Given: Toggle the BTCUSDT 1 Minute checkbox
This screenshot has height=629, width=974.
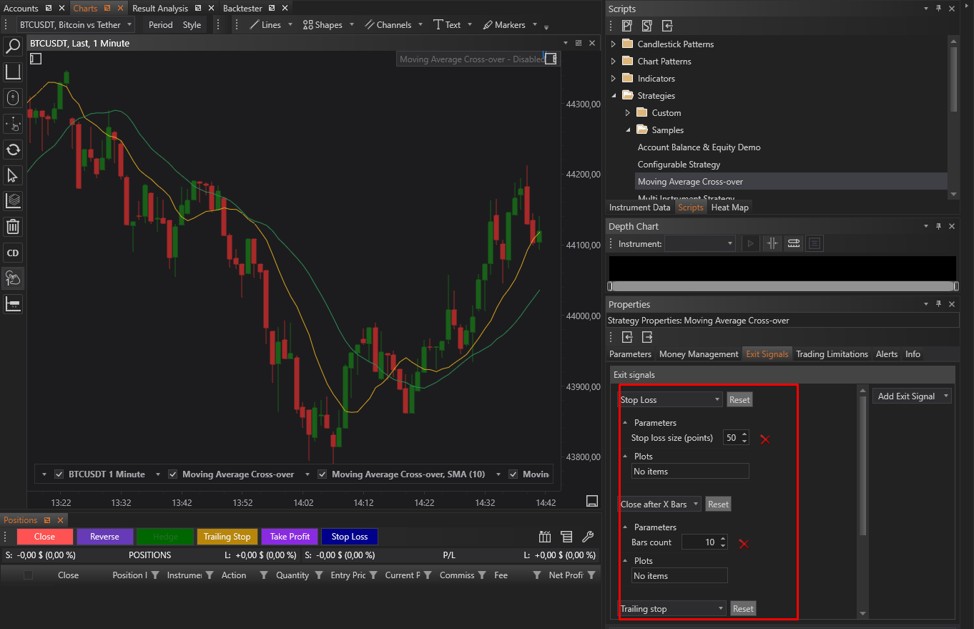Looking at the screenshot, I should (59, 474).
